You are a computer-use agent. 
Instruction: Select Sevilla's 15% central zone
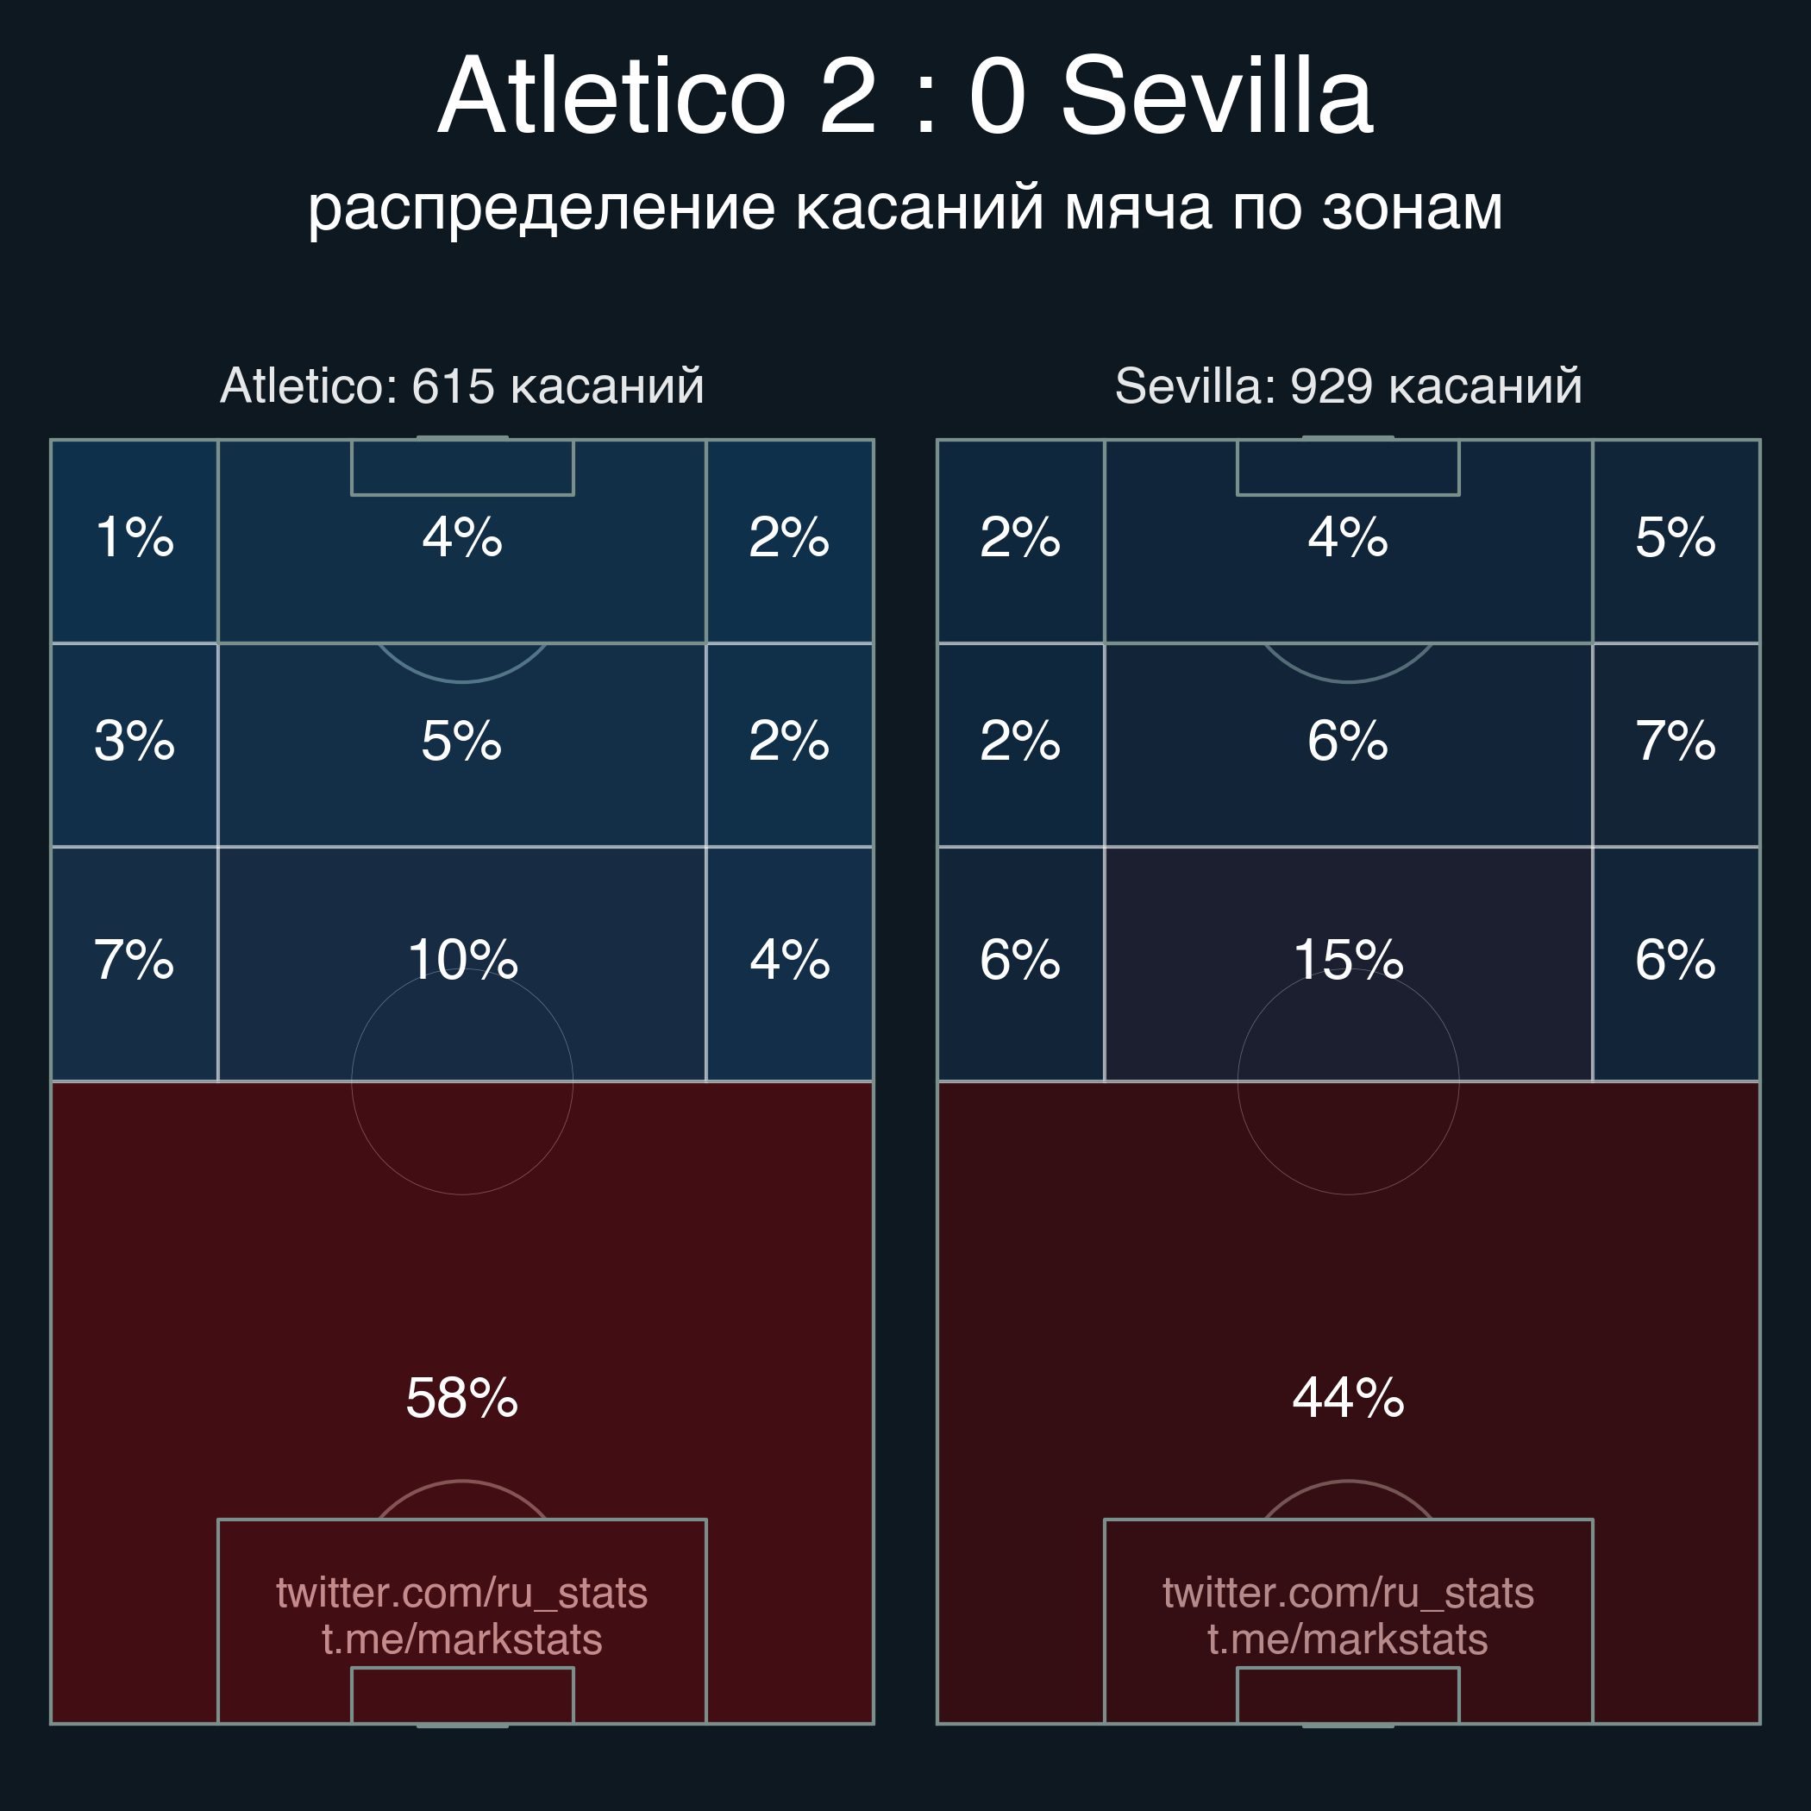(1348, 963)
